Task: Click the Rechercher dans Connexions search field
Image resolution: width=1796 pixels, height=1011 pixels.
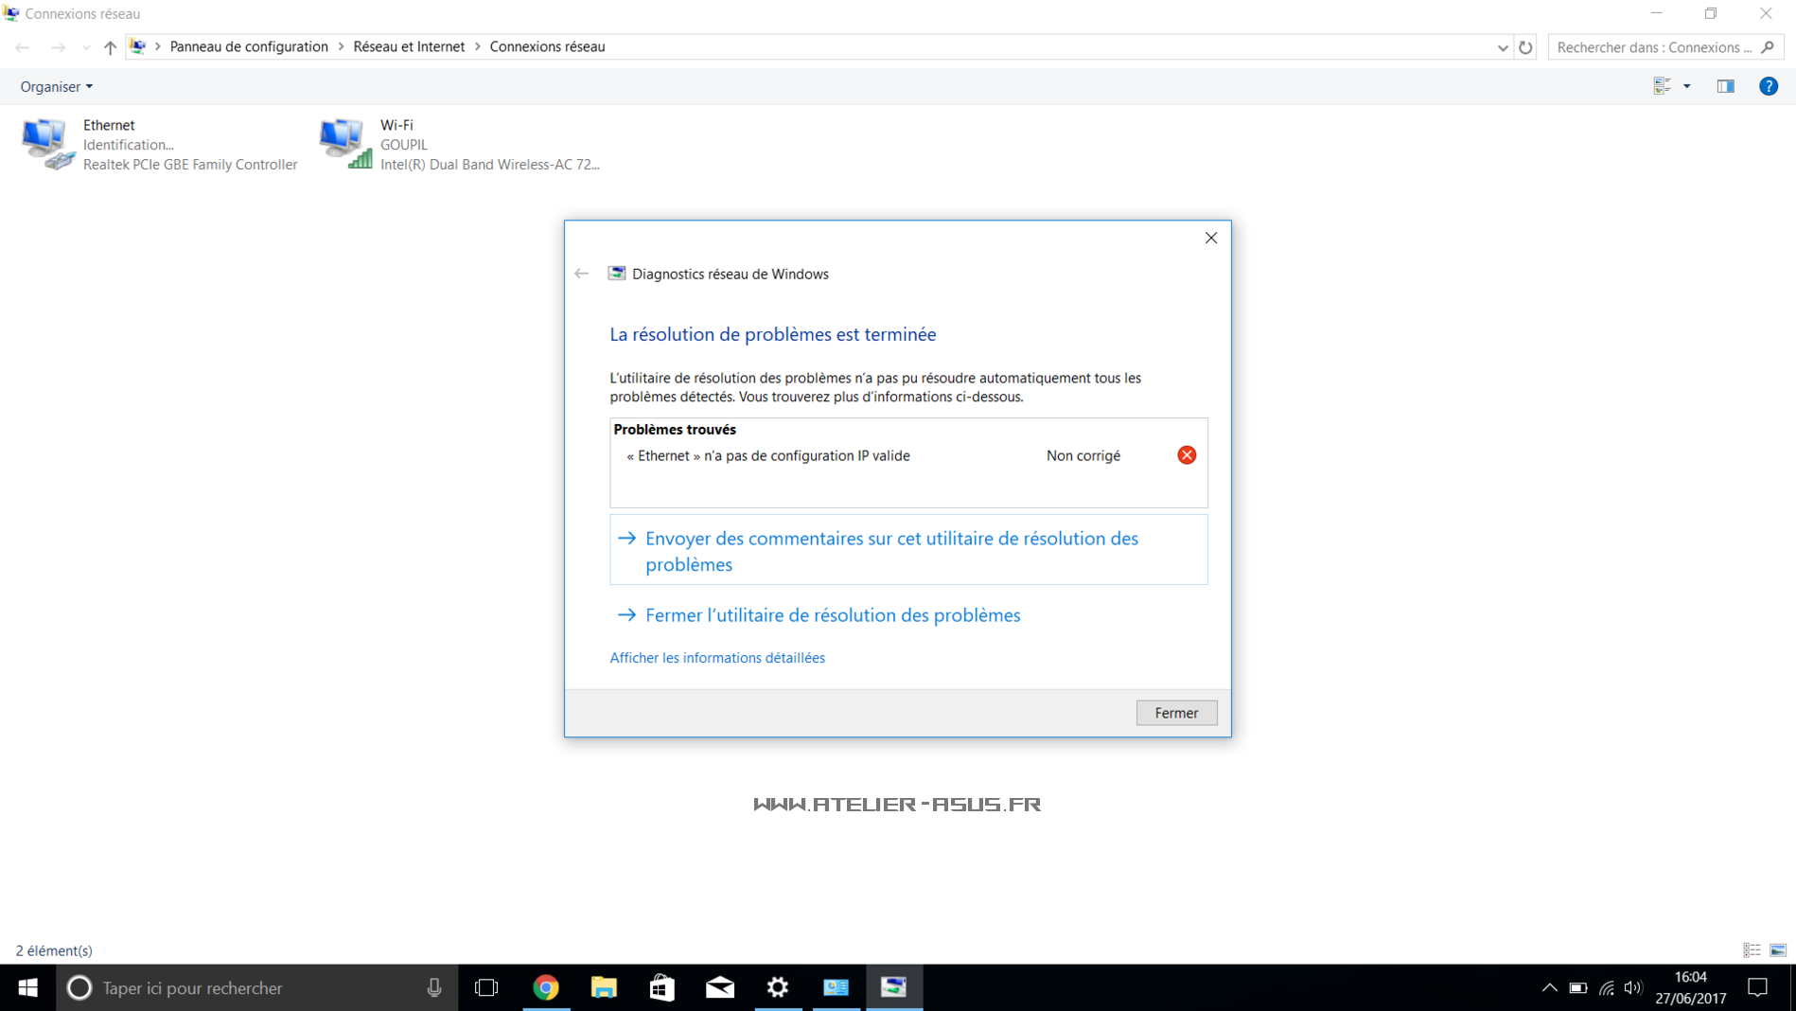Action: 1654,47
